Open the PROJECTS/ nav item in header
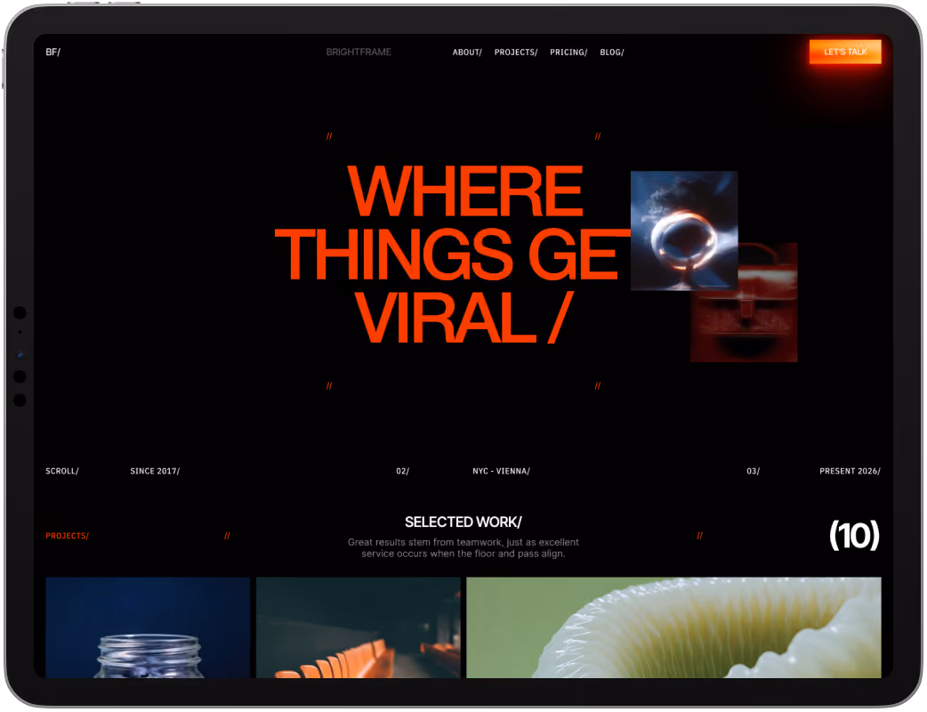The image size is (927, 712). (x=515, y=52)
